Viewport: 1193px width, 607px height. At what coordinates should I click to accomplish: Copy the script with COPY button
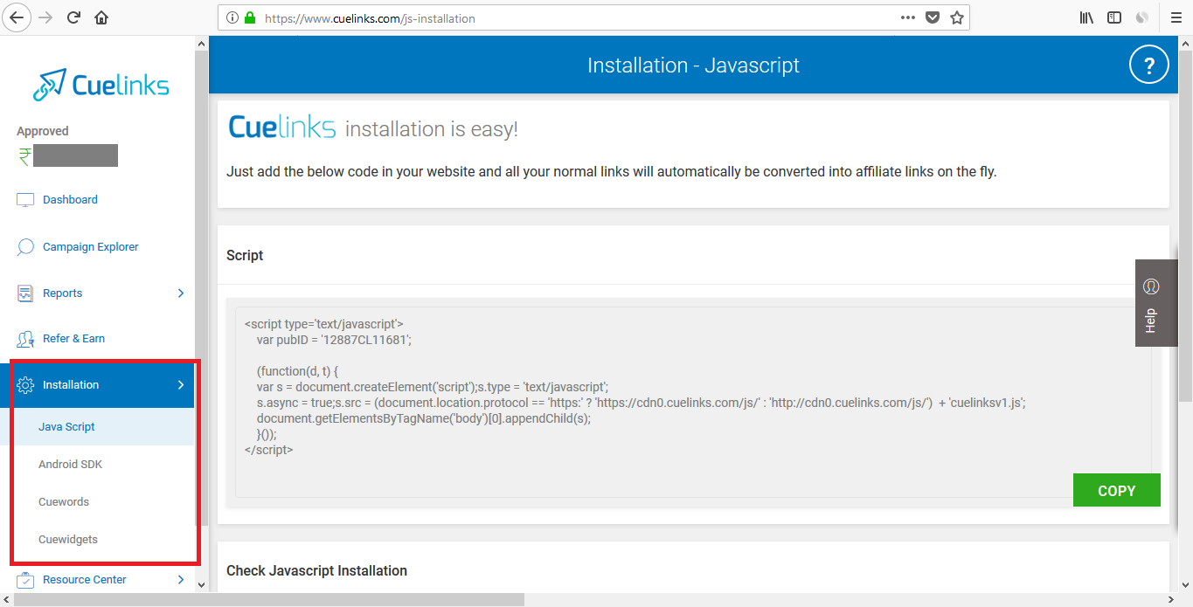[1116, 491]
